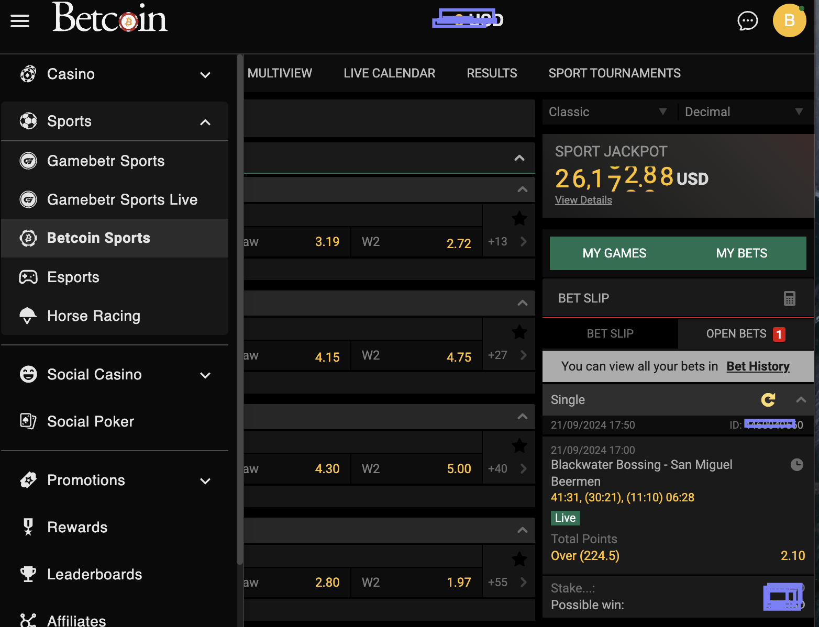Open the RESULTS tab
This screenshot has height=627, width=819.
492,73
